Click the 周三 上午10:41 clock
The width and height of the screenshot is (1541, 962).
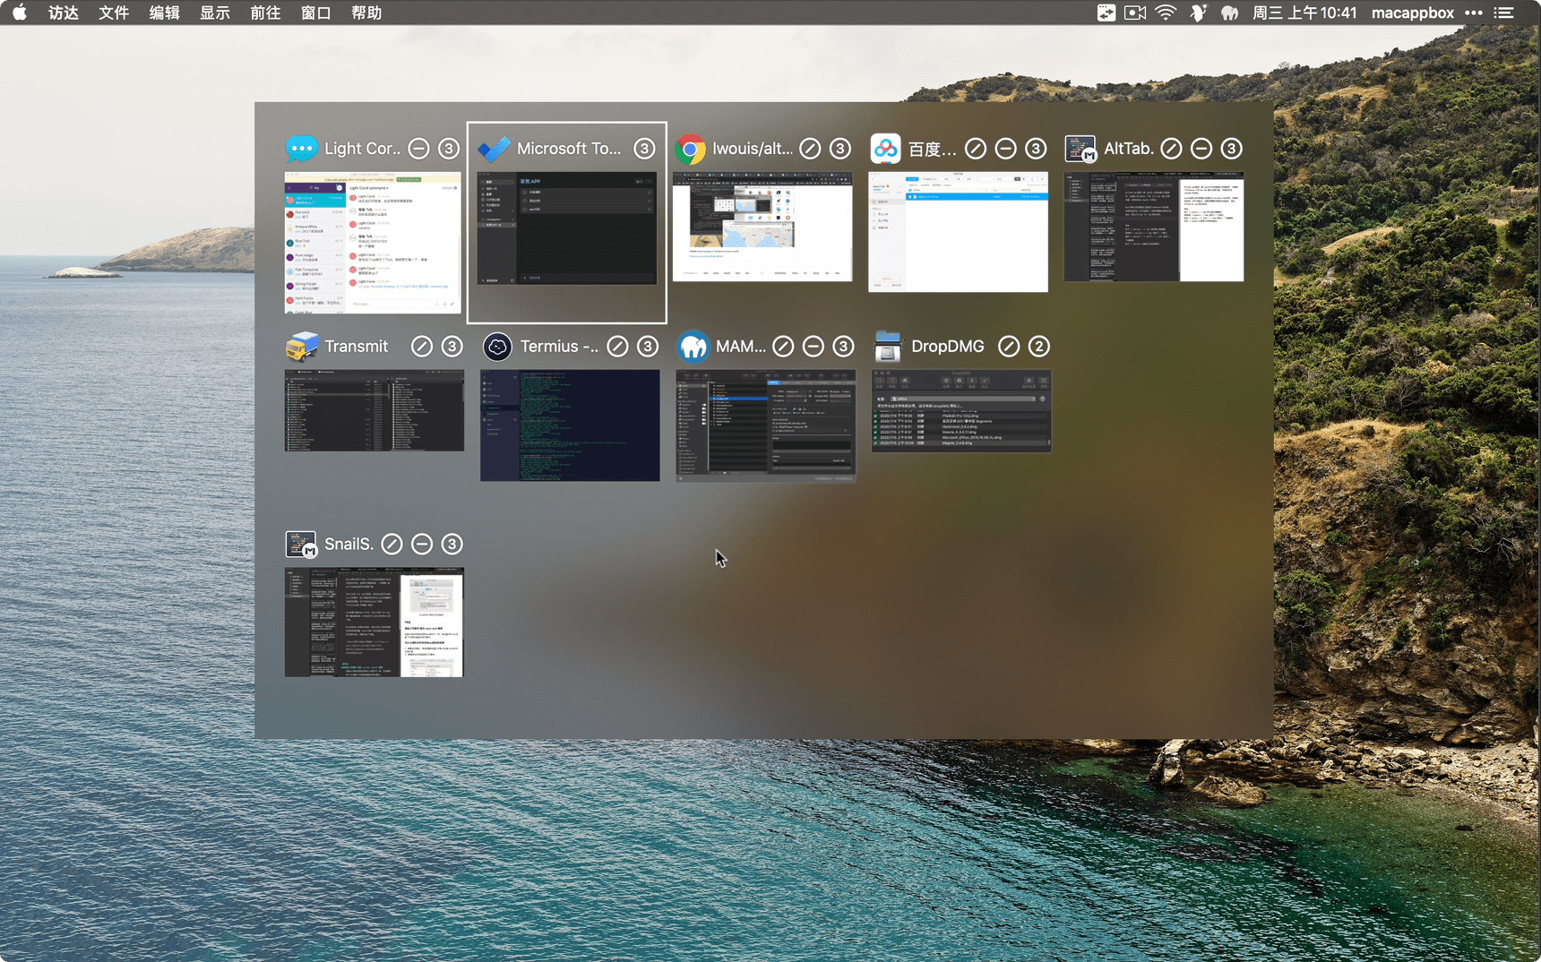1304,13
